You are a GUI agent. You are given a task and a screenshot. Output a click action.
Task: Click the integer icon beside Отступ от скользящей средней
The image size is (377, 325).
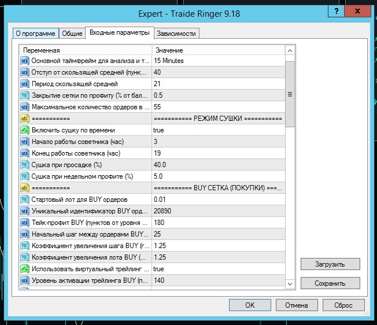pos(24,72)
